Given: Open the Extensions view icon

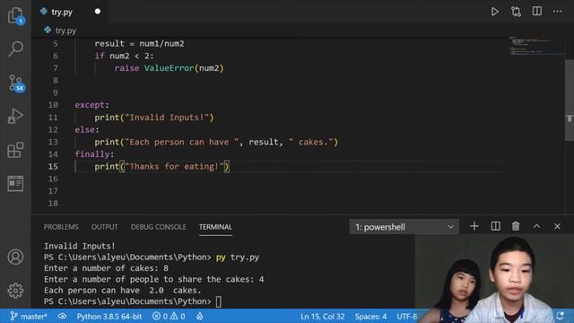Looking at the screenshot, I should 15,150.
